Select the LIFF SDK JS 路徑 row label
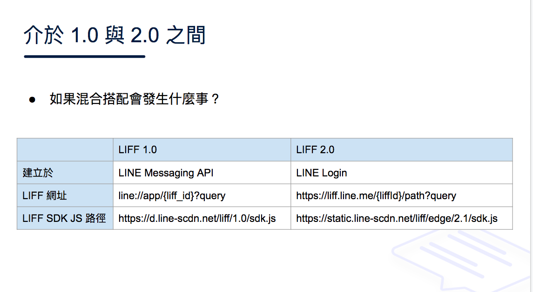533x292 pixels. 64,218
